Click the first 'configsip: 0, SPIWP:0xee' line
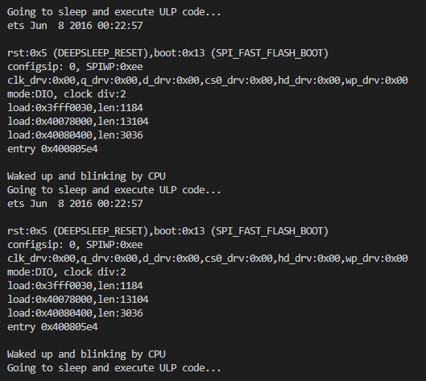Screen dimensions: 426x381 point(75,67)
